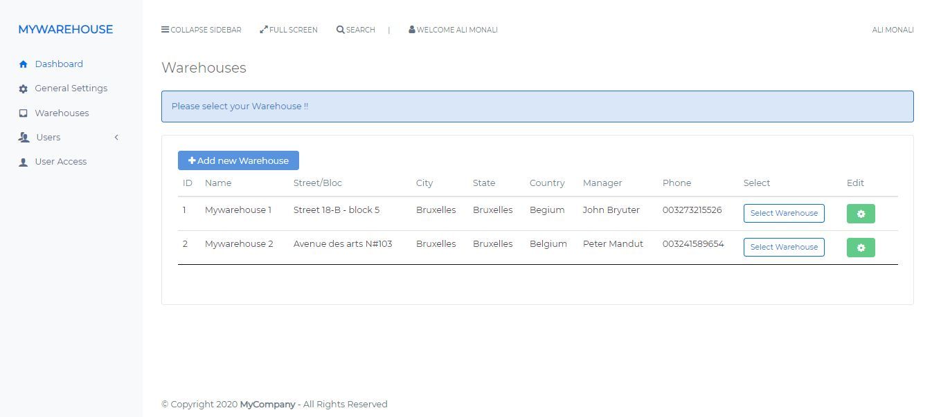The height and width of the screenshot is (417, 932).
Task: Click the Warehouses sidebar icon
Action: click(23, 113)
